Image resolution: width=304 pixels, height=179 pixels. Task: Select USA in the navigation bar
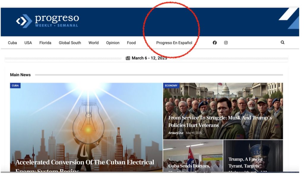[28, 43]
